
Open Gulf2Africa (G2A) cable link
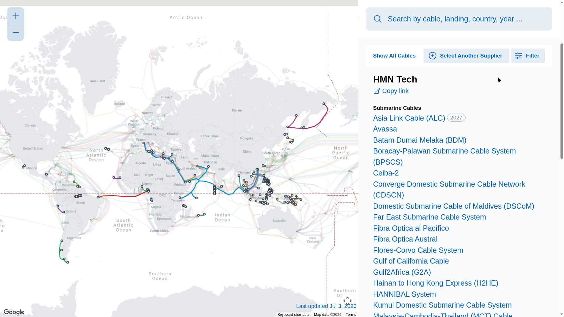pos(402,272)
